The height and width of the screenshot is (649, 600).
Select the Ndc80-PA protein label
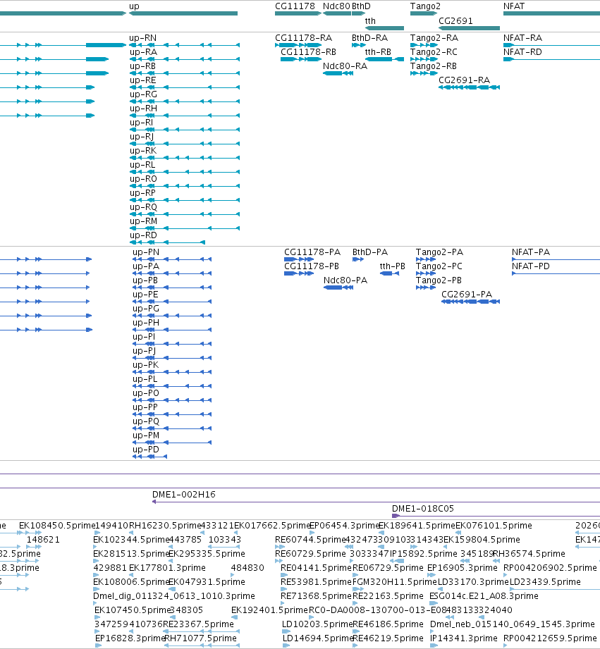coord(345,280)
